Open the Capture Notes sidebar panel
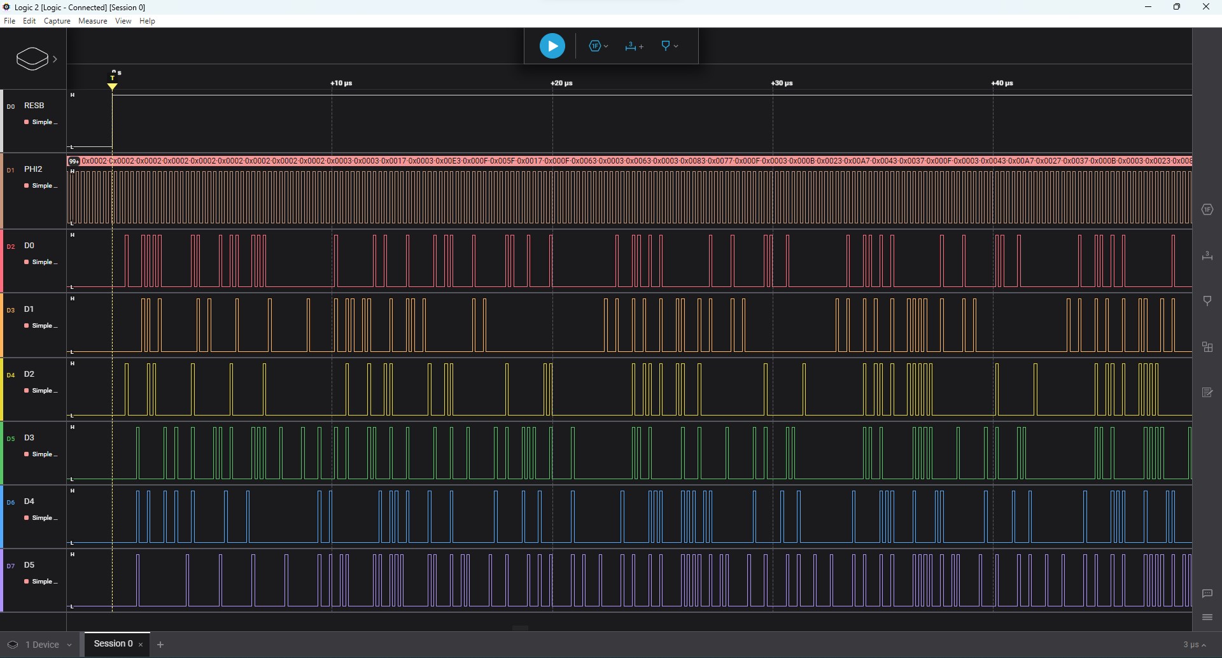This screenshot has width=1222, height=658. (1207, 393)
